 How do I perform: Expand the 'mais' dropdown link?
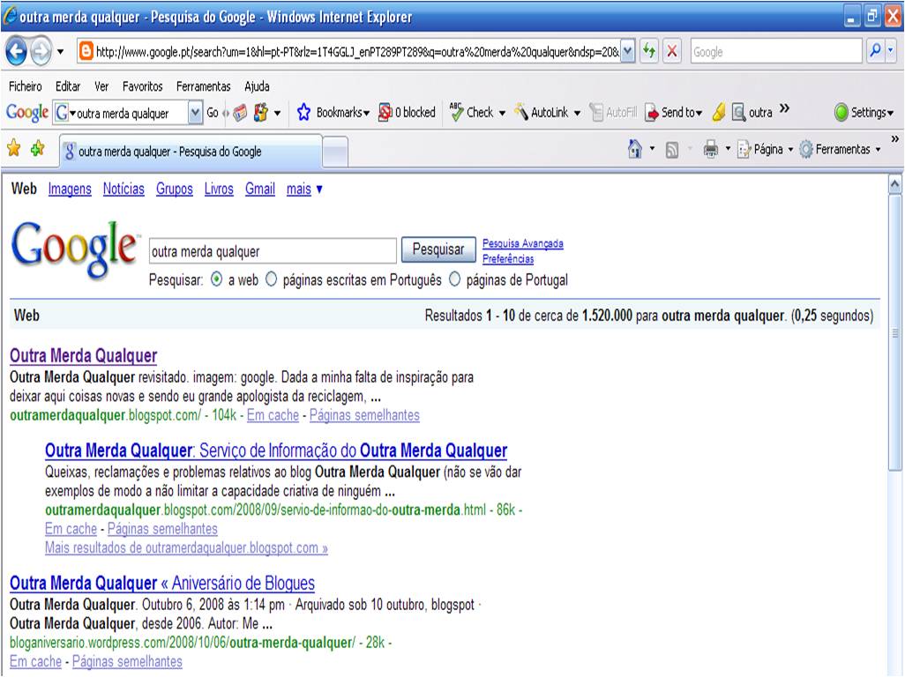pos(304,190)
